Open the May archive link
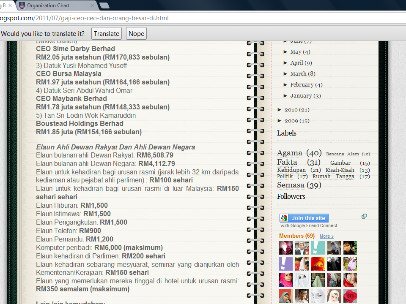406x304 pixels. (x=296, y=52)
